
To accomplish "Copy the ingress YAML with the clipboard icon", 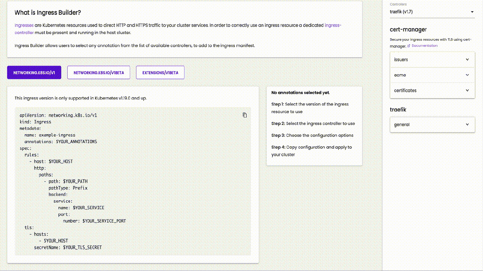I will 245,115.
